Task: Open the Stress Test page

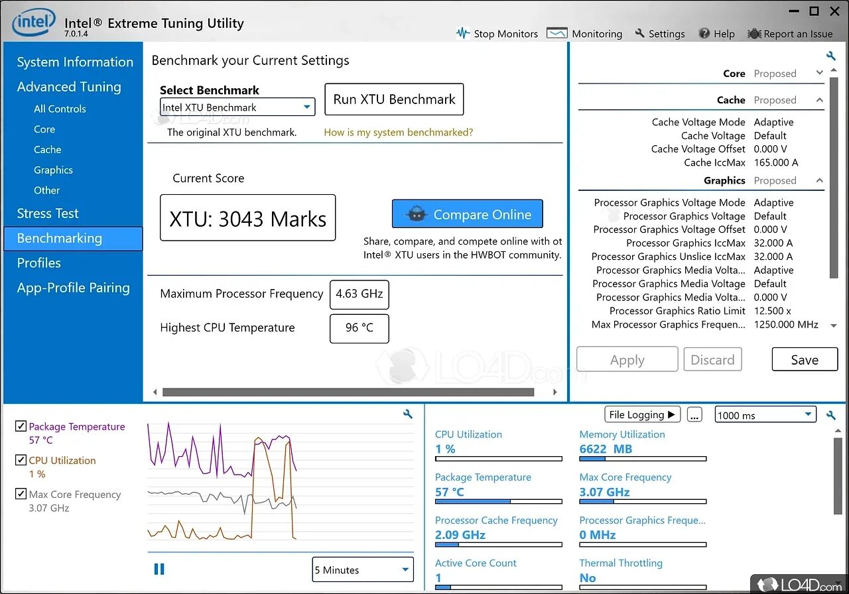Action: (x=48, y=213)
